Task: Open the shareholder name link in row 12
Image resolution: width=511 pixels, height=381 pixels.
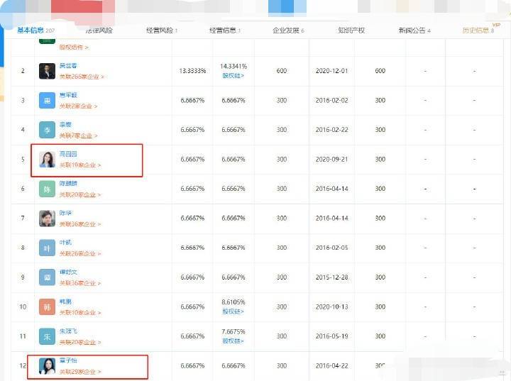Action: tap(68, 360)
